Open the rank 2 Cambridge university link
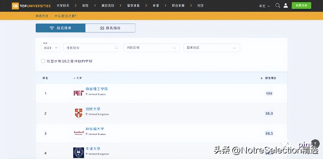Image resolution: width=323 pixels, height=159 pixels. coord(93,109)
